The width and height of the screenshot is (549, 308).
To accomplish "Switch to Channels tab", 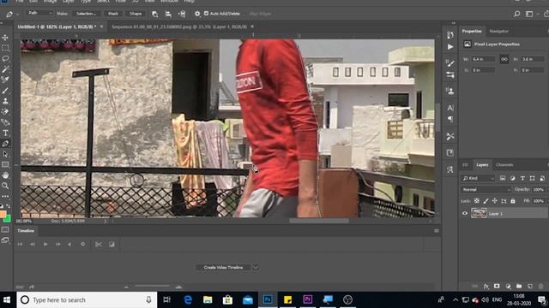I will pyautogui.click(x=504, y=165).
